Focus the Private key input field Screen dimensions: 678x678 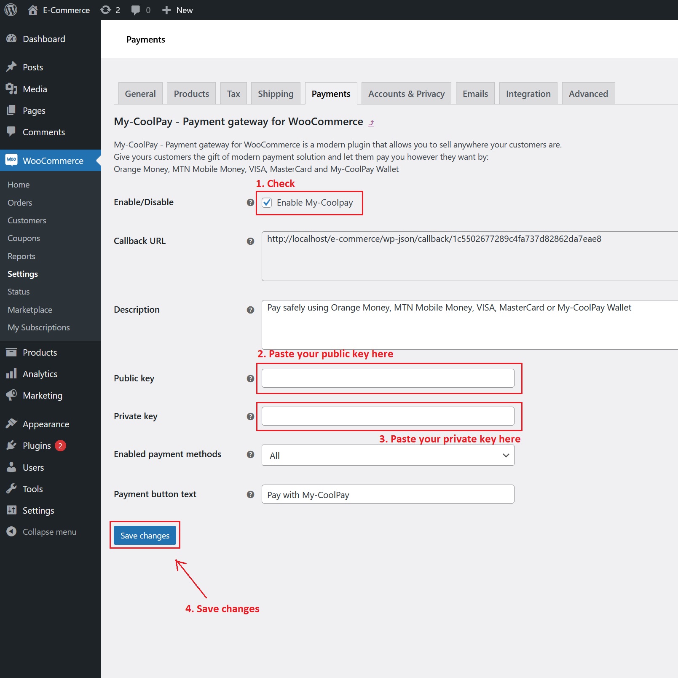click(388, 416)
